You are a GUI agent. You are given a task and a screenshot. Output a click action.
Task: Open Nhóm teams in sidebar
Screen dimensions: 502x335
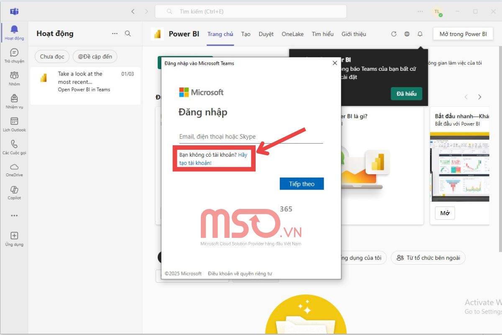point(14,78)
